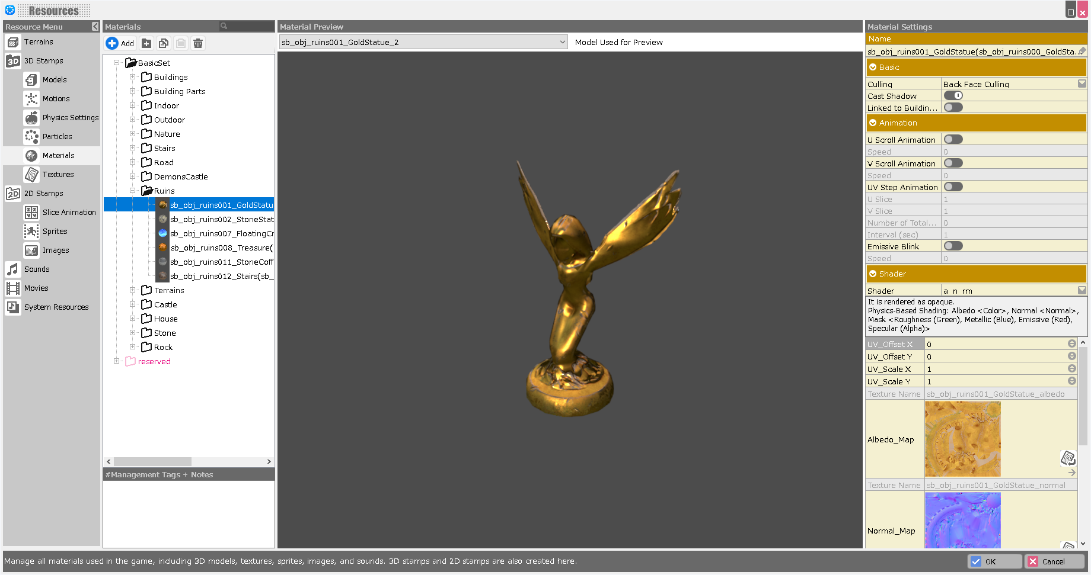1091x575 pixels.
Task: Turn off the Cast Shadow toggle
Action: click(953, 96)
